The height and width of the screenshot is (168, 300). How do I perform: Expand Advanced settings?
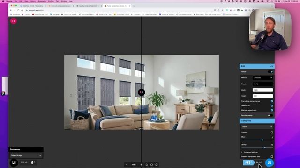point(249,152)
